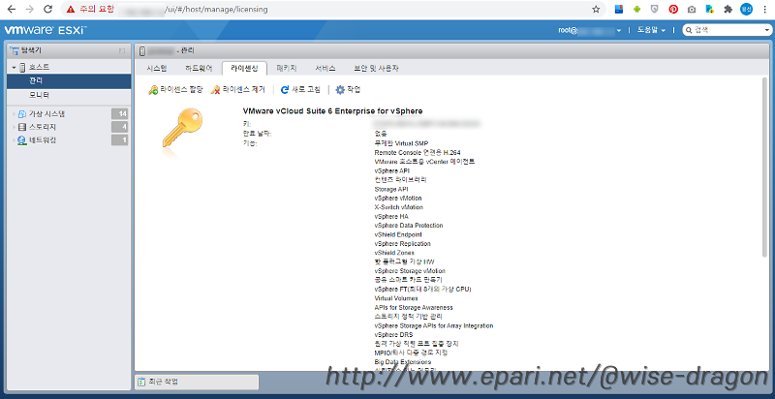The height and width of the screenshot is (399, 775).
Task: Click the vSphere DRS feature text
Action: pos(394,335)
